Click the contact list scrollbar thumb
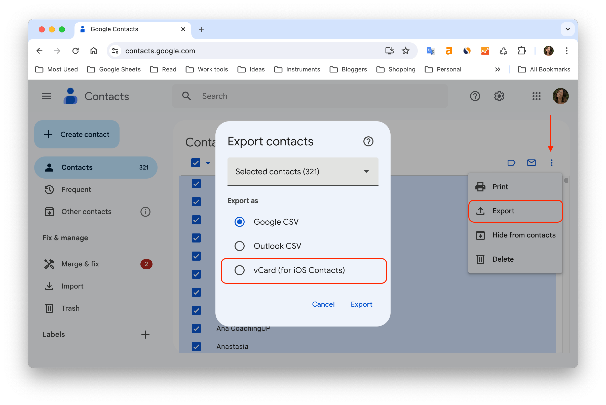Viewport: 606px width, 405px height. (566, 181)
